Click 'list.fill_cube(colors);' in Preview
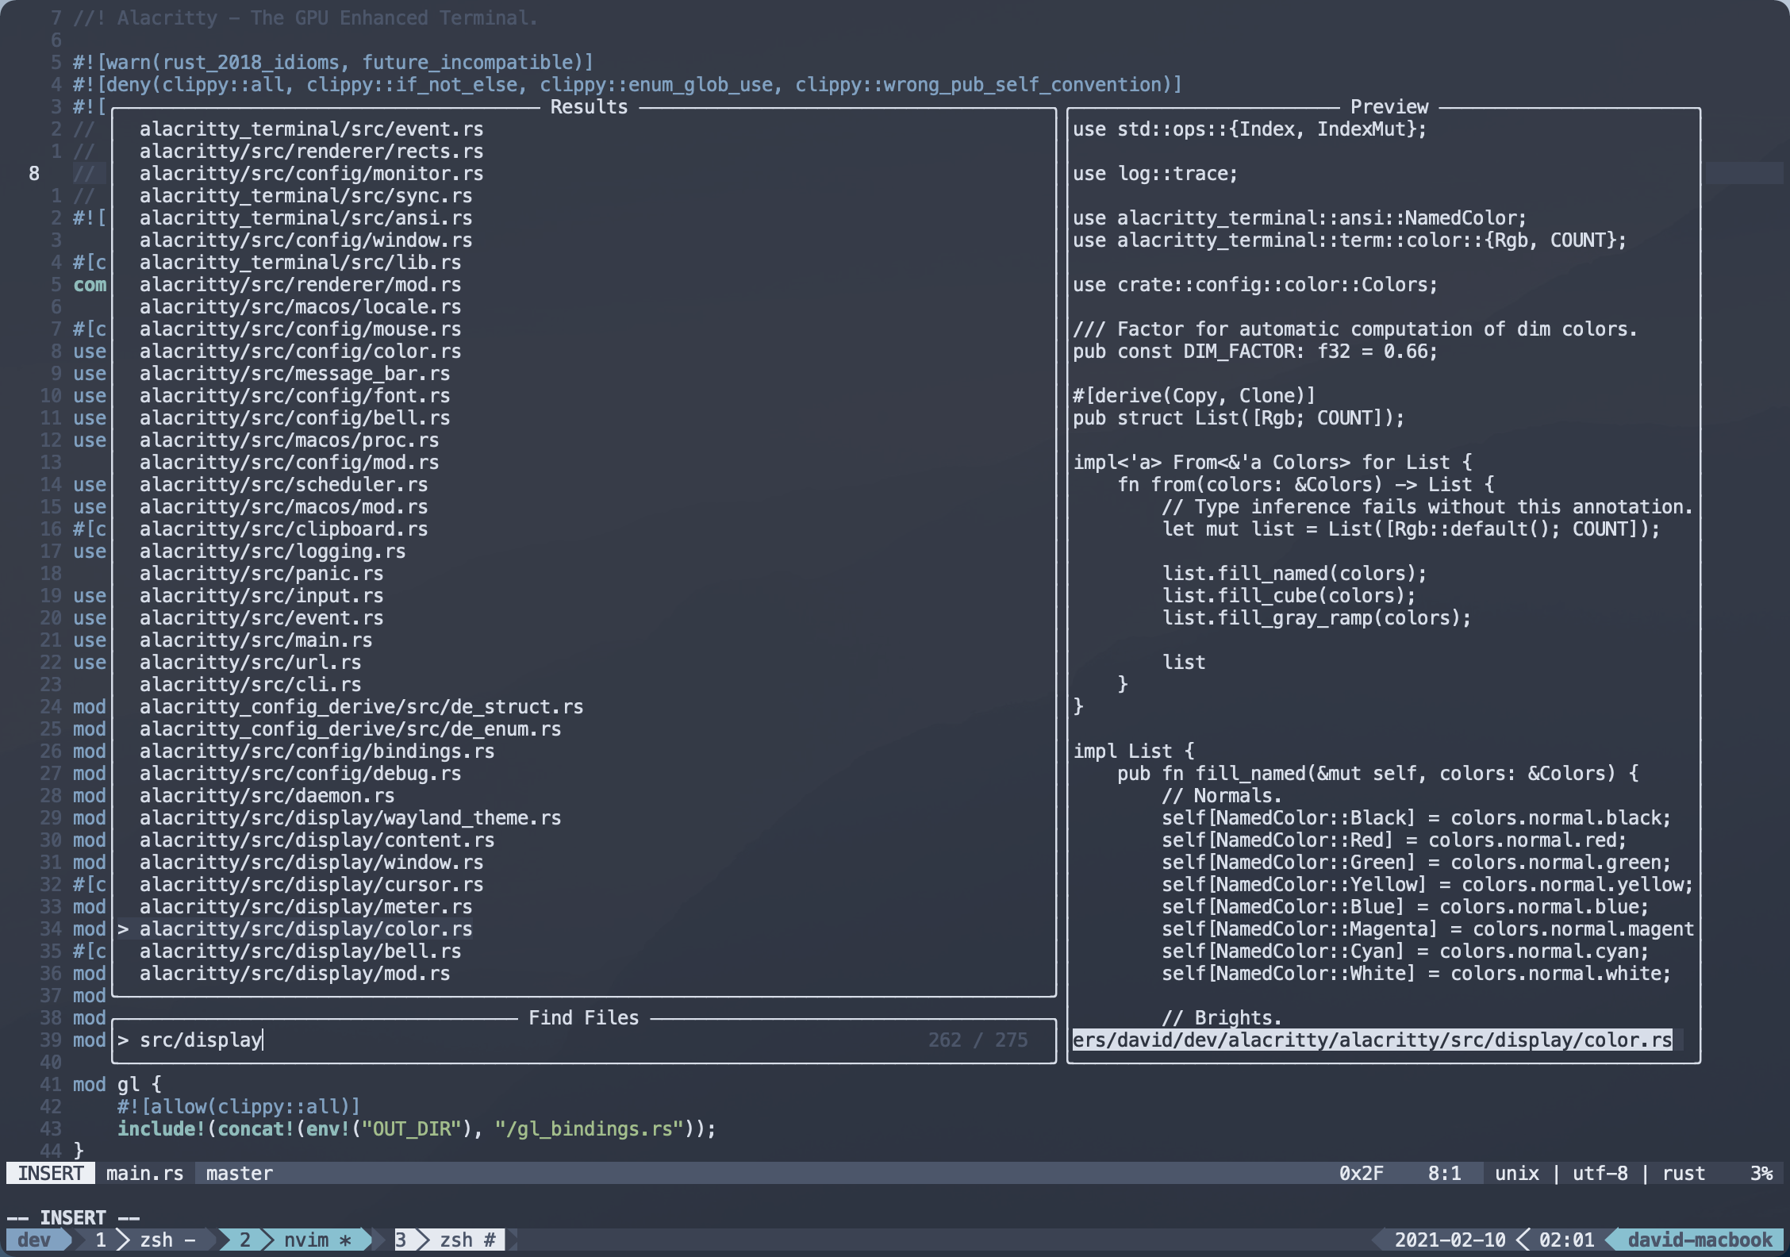 click(1289, 596)
